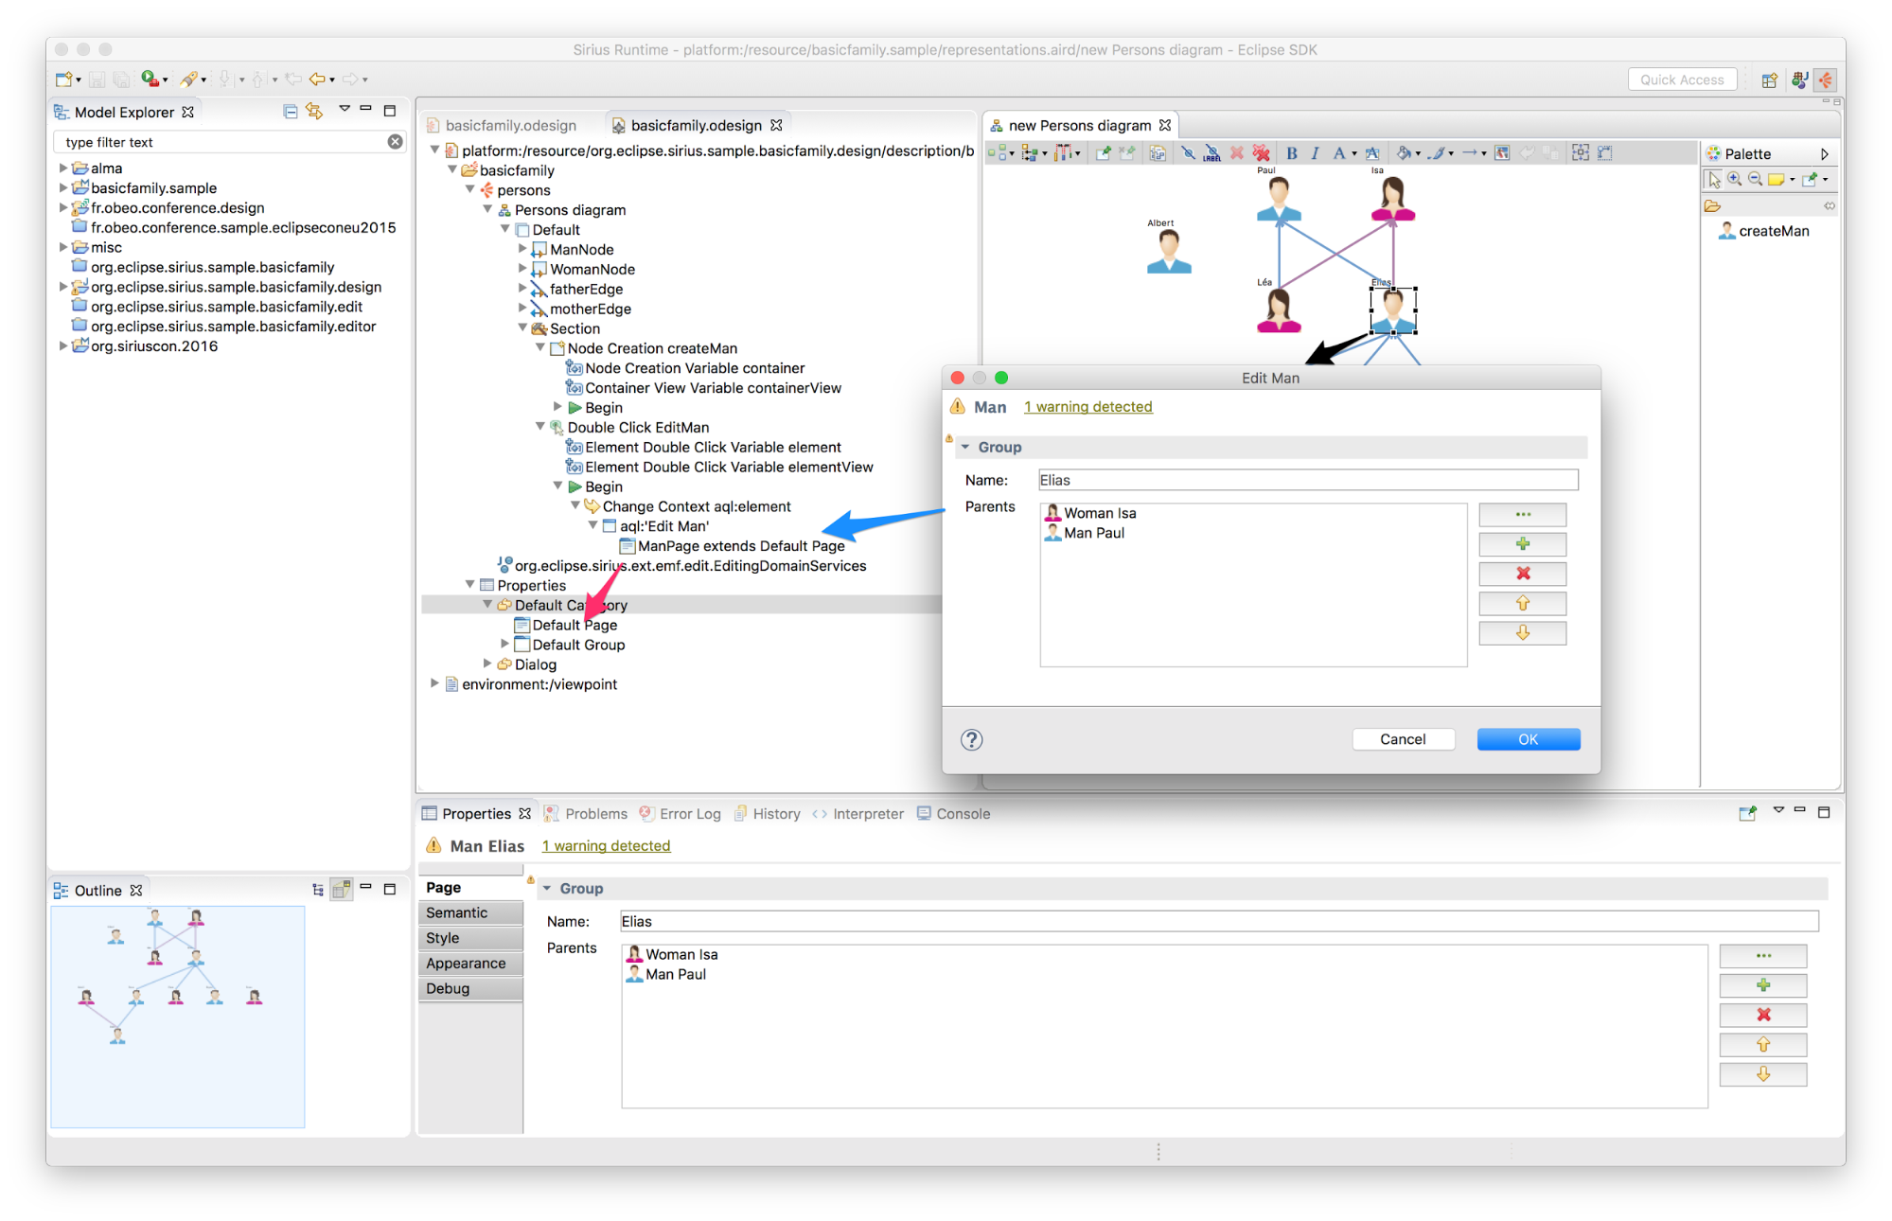This screenshot has width=1892, height=1221.
Task: Toggle Link with Editor in Model Explorer
Action: (x=314, y=112)
